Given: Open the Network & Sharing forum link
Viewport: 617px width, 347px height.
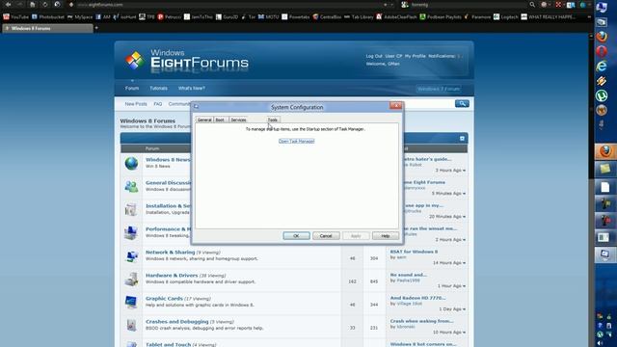Looking at the screenshot, I should 170,253.
